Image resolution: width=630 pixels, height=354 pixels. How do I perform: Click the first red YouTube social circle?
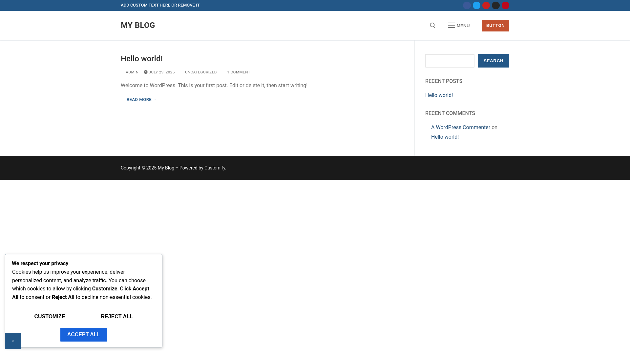(x=486, y=6)
